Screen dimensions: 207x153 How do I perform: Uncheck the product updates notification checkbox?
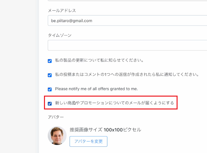click(x=50, y=61)
